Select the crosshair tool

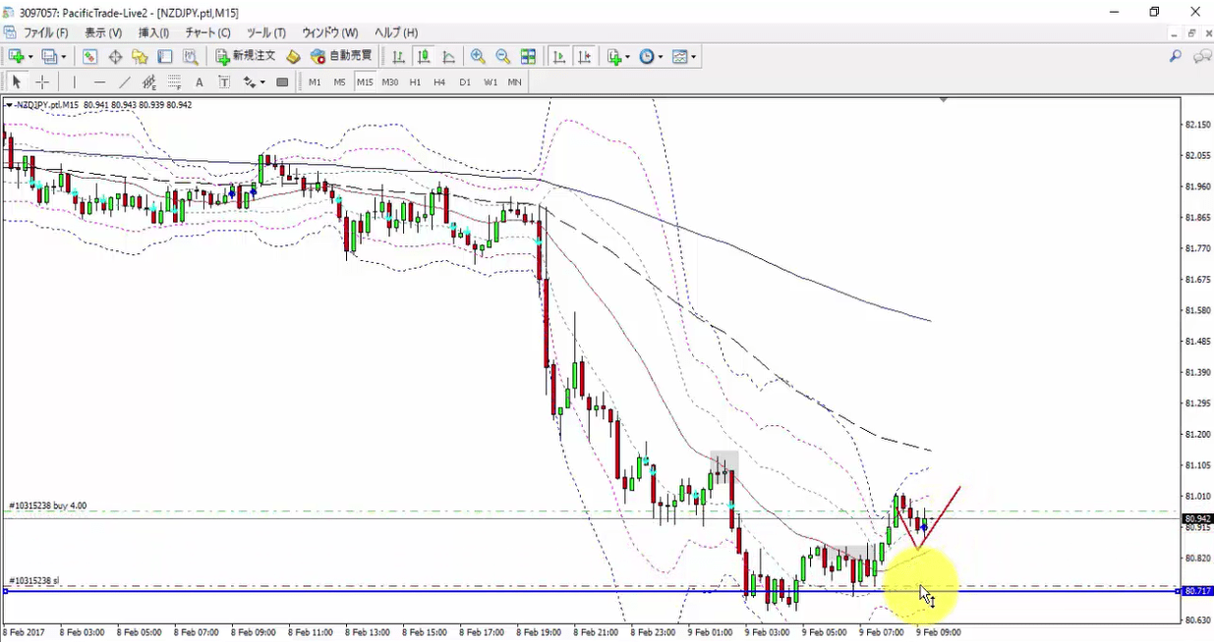point(42,81)
